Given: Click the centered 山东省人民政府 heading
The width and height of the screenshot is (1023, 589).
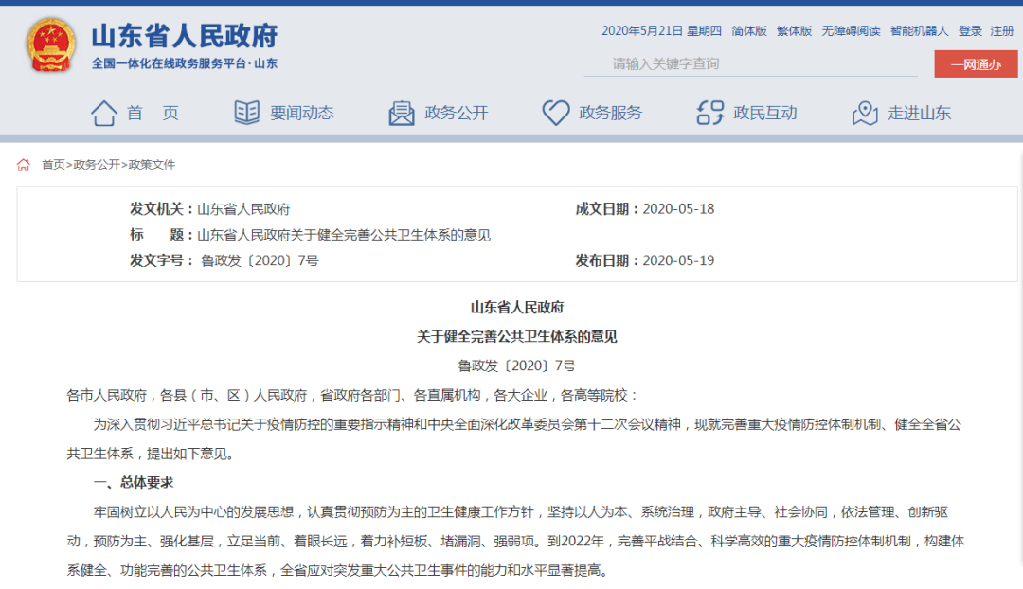Looking at the screenshot, I should pyautogui.click(x=517, y=307).
